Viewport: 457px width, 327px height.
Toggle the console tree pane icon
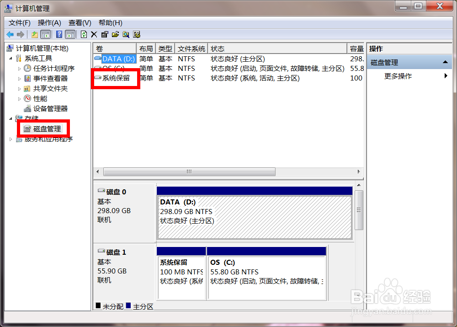46,34
